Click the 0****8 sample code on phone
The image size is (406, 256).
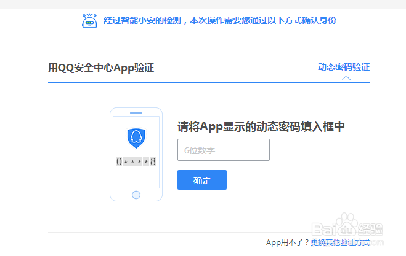[x=136, y=162]
